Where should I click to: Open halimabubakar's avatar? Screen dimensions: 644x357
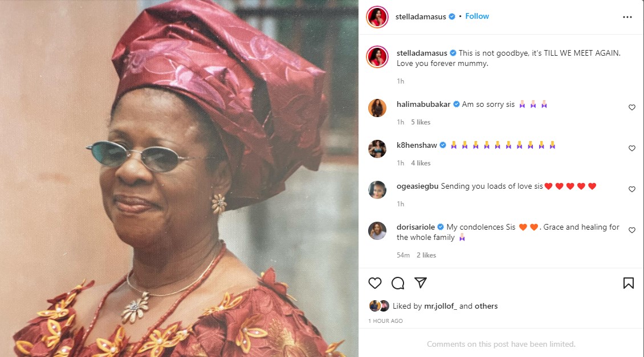pyautogui.click(x=377, y=107)
